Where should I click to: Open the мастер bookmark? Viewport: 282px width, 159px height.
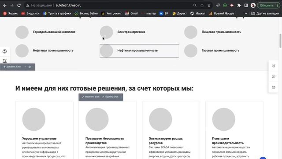(149, 13)
